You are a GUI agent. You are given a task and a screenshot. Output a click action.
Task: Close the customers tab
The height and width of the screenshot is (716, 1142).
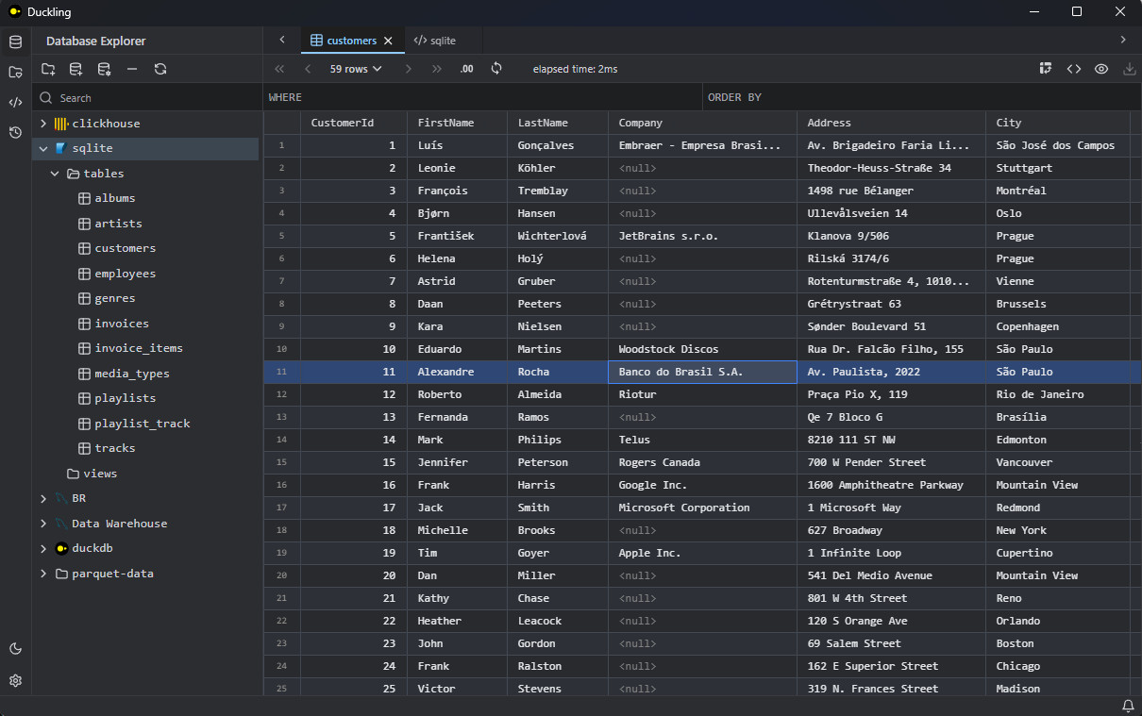[388, 41]
